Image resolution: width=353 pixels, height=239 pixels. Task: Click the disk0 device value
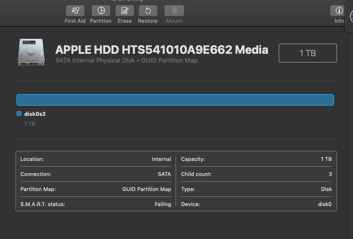click(x=325, y=204)
